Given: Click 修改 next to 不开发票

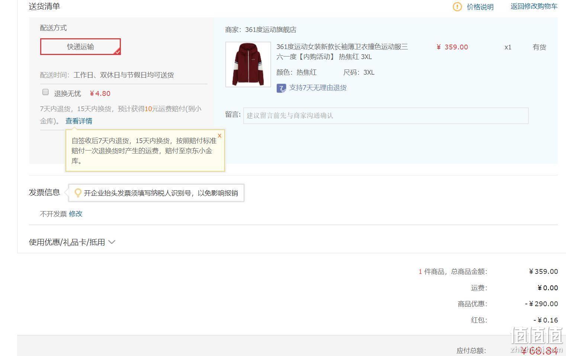Looking at the screenshot, I should click(75, 214).
